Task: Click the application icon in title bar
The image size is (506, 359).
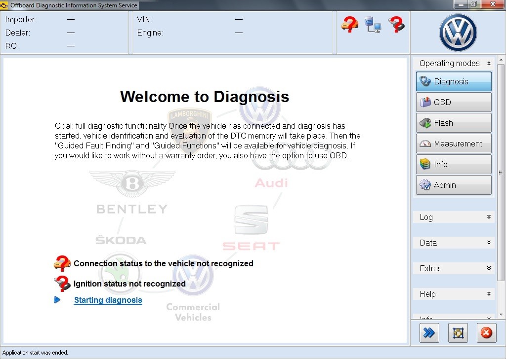Action: [x=4, y=5]
